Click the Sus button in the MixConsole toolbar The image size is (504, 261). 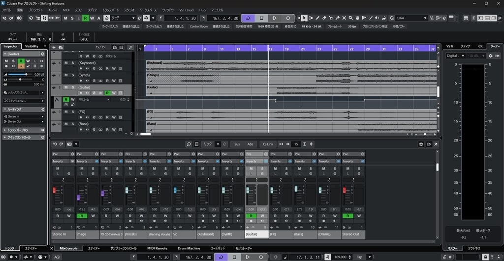click(x=237, y=144)
